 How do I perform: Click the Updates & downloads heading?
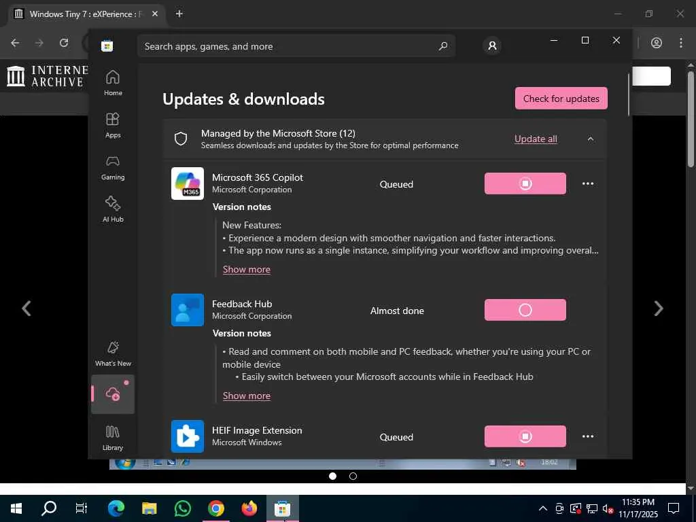click(x=244, y=99)
